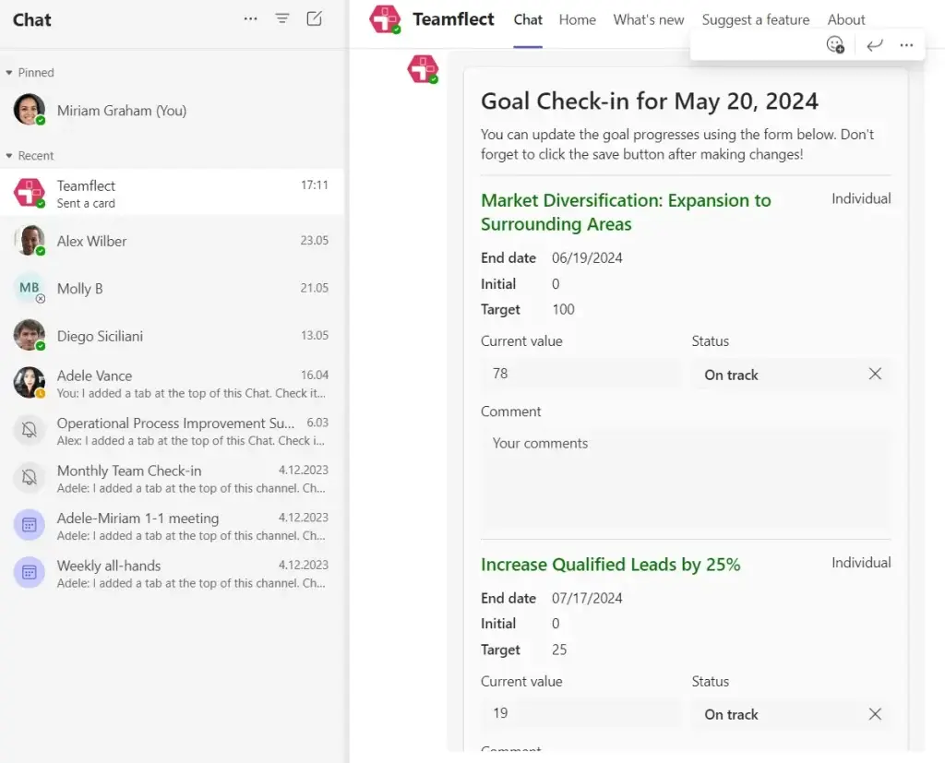This screenshot has width=945, height=763.
Task: Click the 23.05 timestamp for Alex Wilber
Action: pos(315,240)
